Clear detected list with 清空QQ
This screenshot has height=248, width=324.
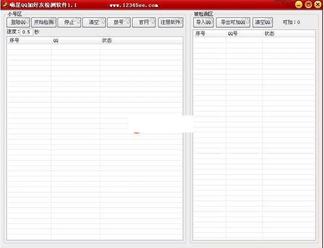(263, 23)
